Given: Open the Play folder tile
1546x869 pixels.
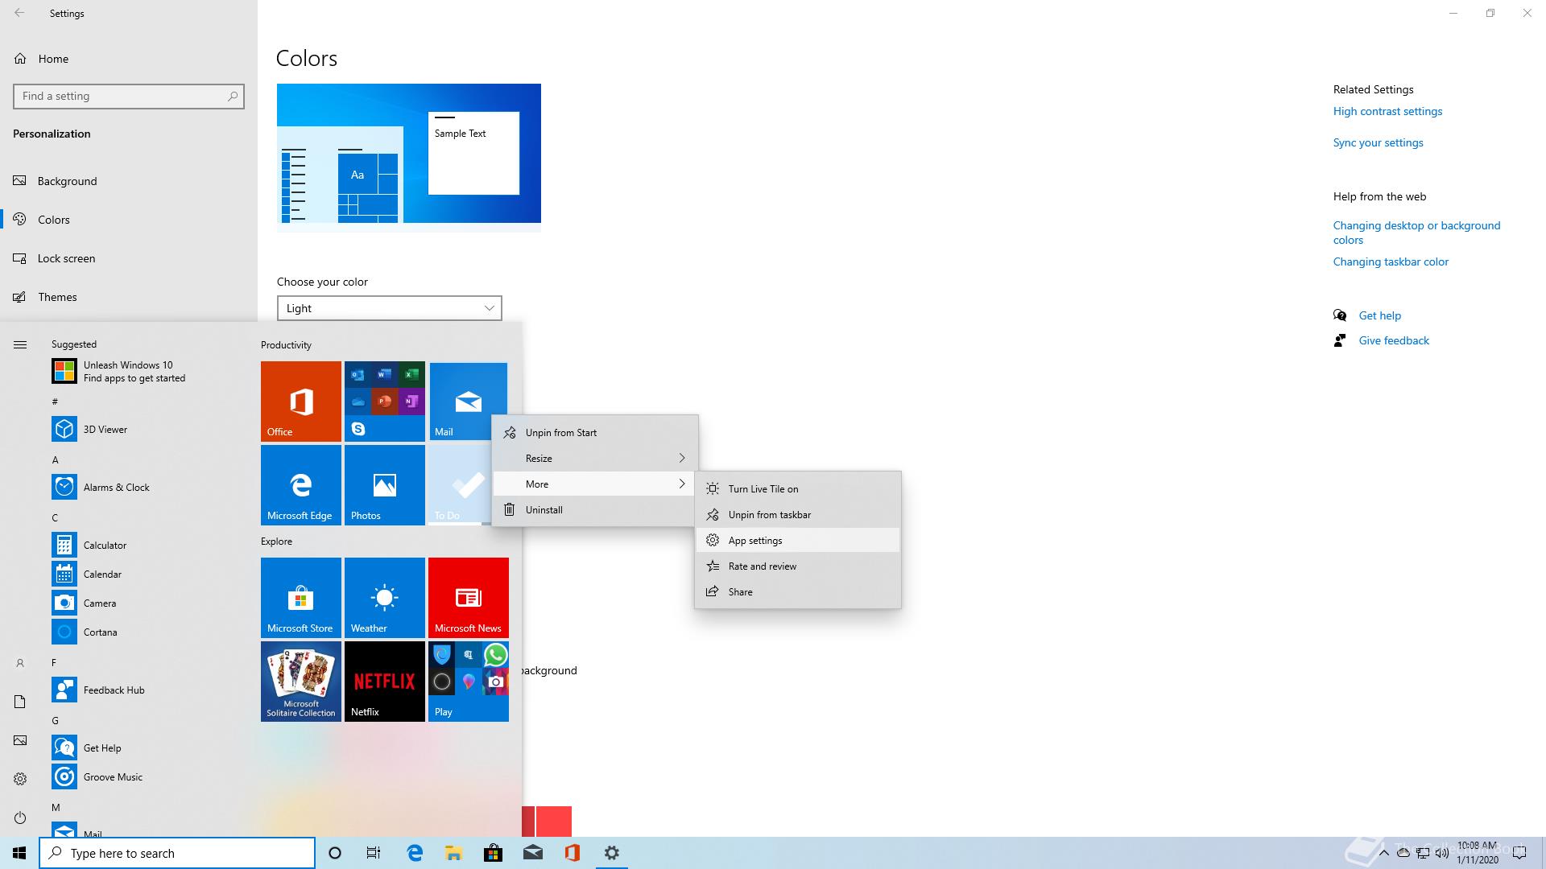Looking at the screenshot, I should pyautogui.click(x=469, y=682).
